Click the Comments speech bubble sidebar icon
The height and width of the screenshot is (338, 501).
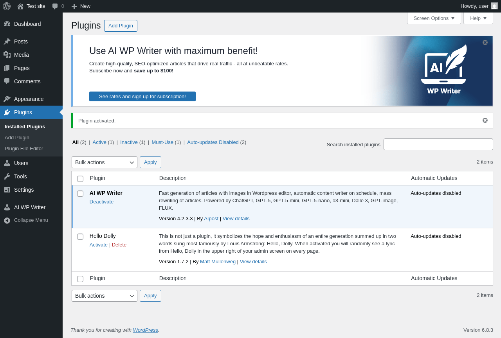(x=7, y=81)
